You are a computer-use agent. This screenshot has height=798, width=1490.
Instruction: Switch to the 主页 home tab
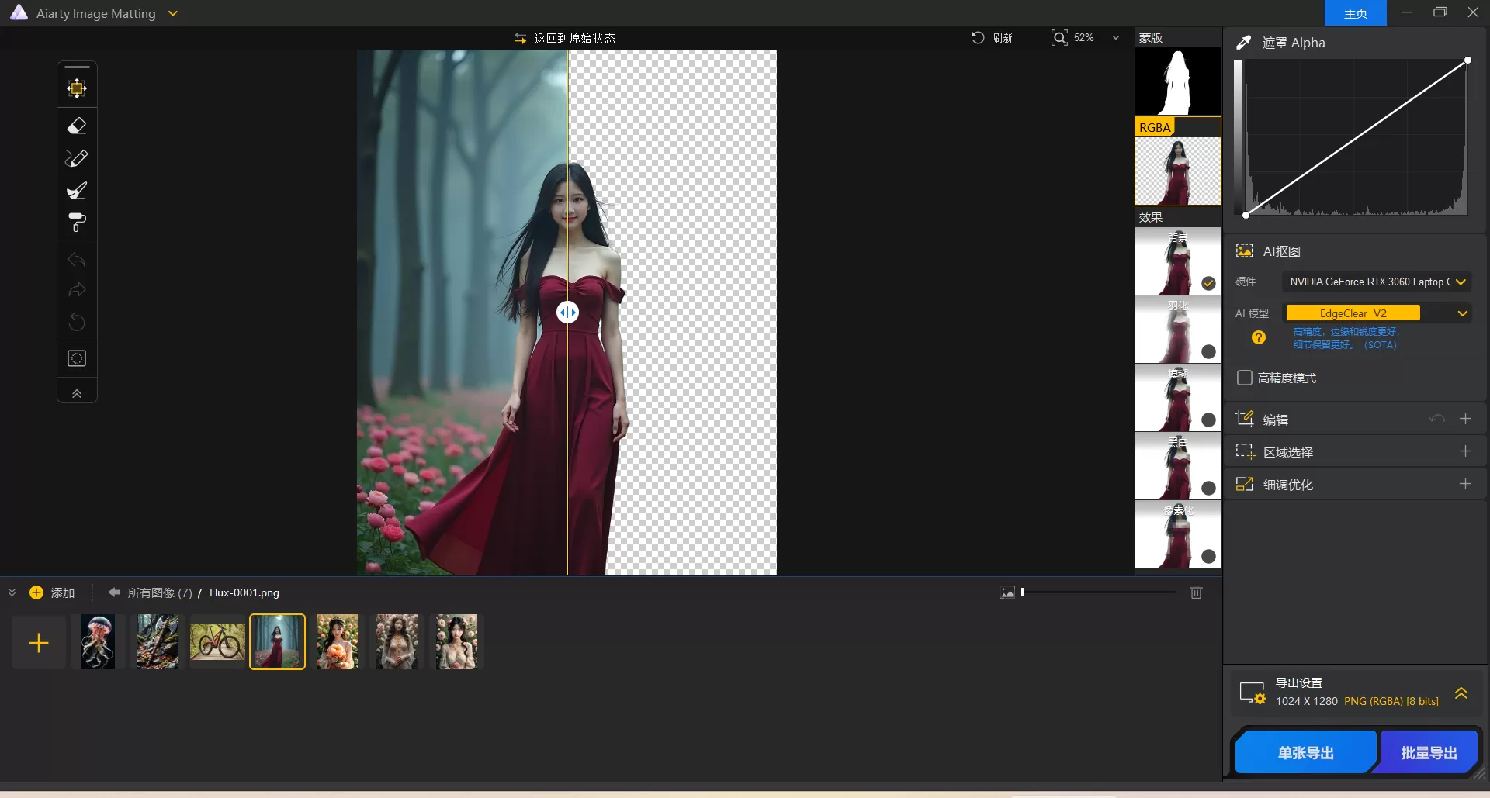click(x=1355, y=12)
